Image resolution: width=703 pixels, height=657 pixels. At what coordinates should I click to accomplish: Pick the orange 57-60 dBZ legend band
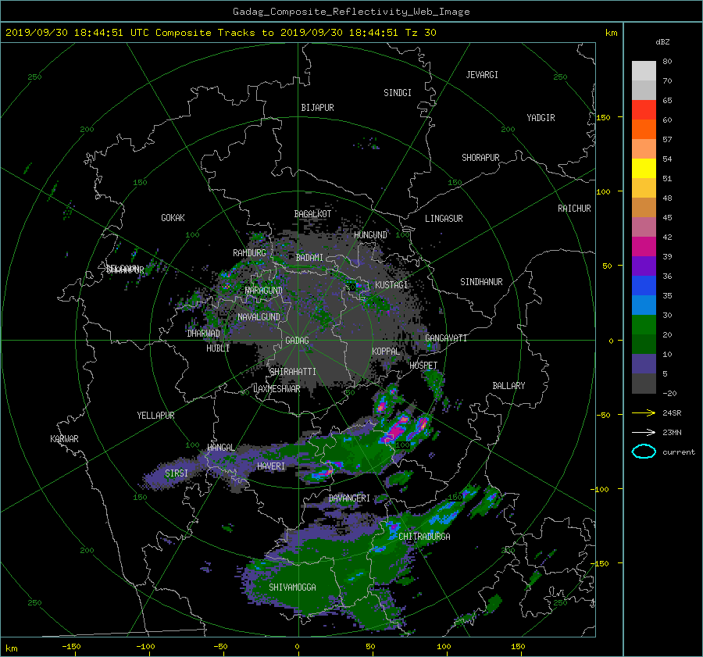point(644,129)
